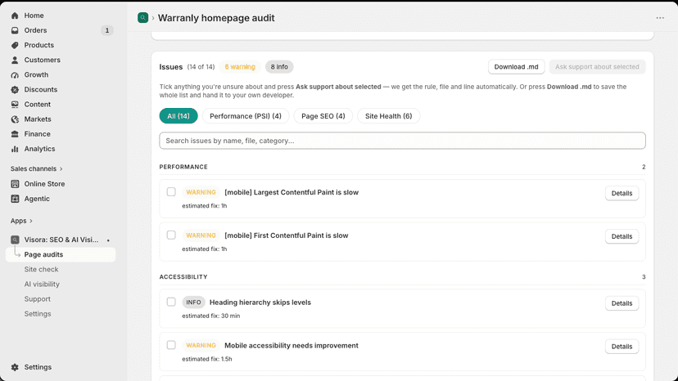Click the PERFORMANCE section heading
Viewport: 678px width, 381px height.
click(x=183, y=167)
